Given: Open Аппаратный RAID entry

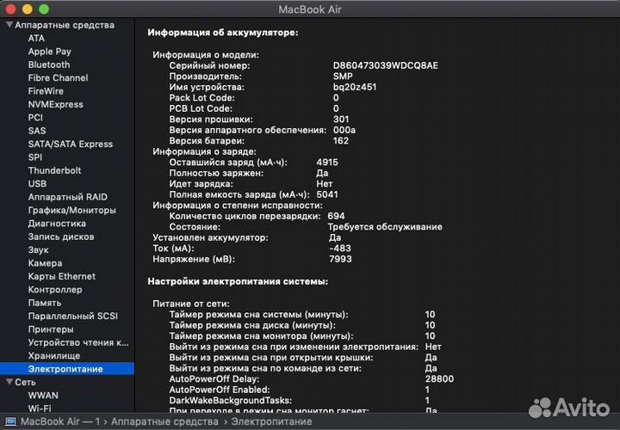Looking at the screenshot, I should [68, 197].
